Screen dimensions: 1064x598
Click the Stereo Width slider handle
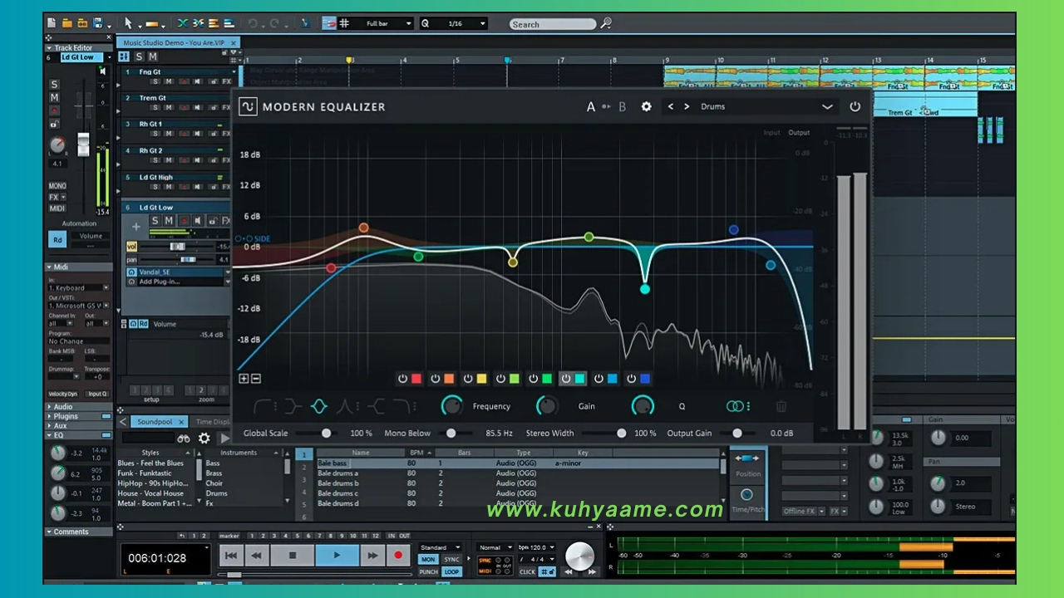pos(621,433)
